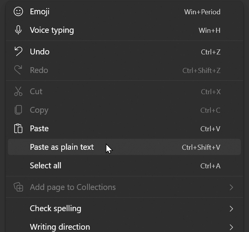Choose Select all from the menu
This screenshot has height=232, width=249.
[45, 166]
